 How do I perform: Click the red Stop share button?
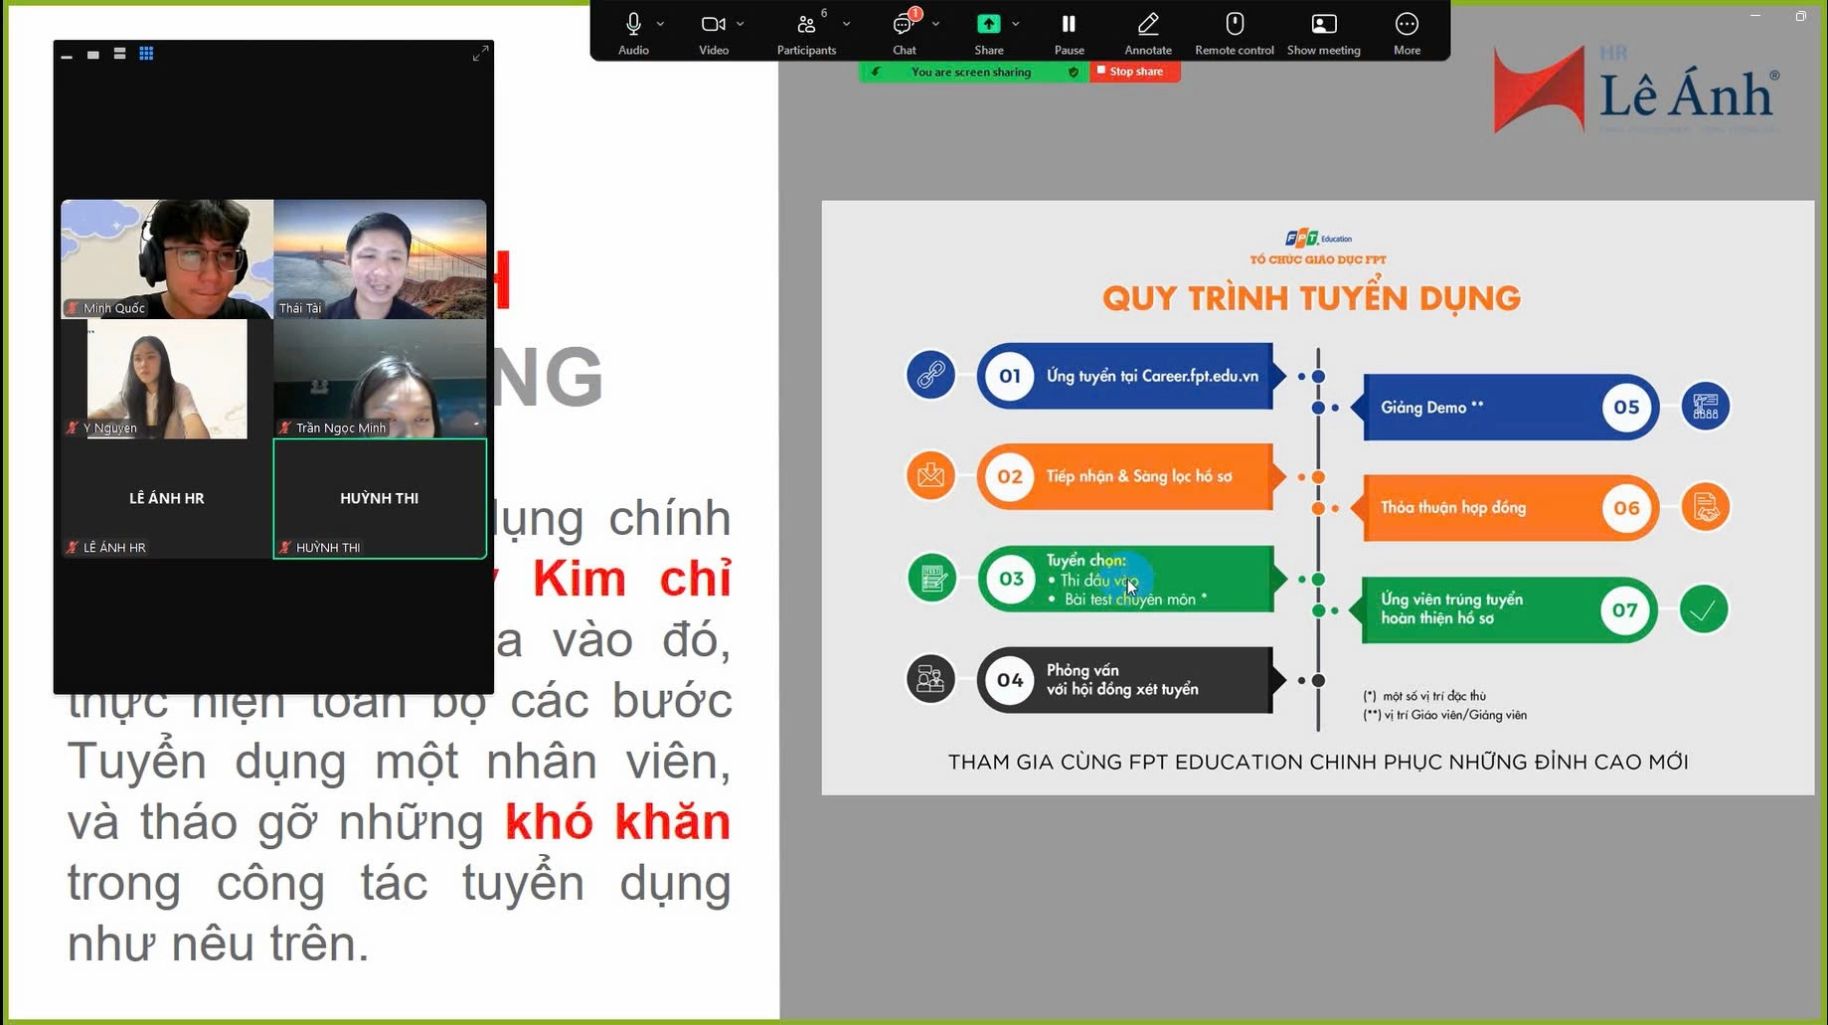coord(1134,72)
